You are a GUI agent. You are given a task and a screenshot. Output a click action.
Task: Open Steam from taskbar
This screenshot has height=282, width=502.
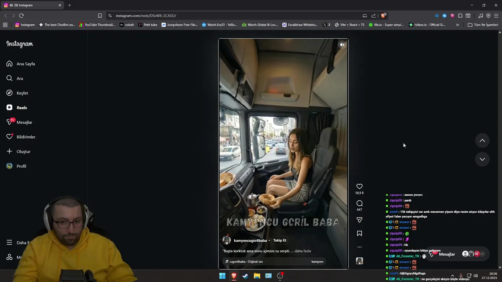point(245,276)
